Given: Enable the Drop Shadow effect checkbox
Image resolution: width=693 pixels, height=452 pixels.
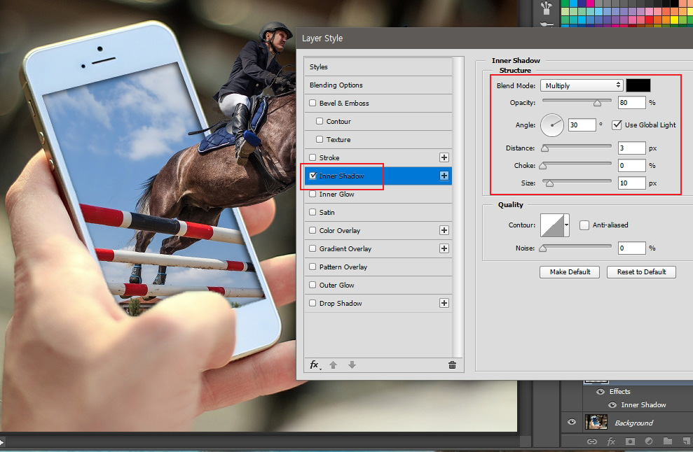Looking at the screenshot, I should tap(312, 303).
